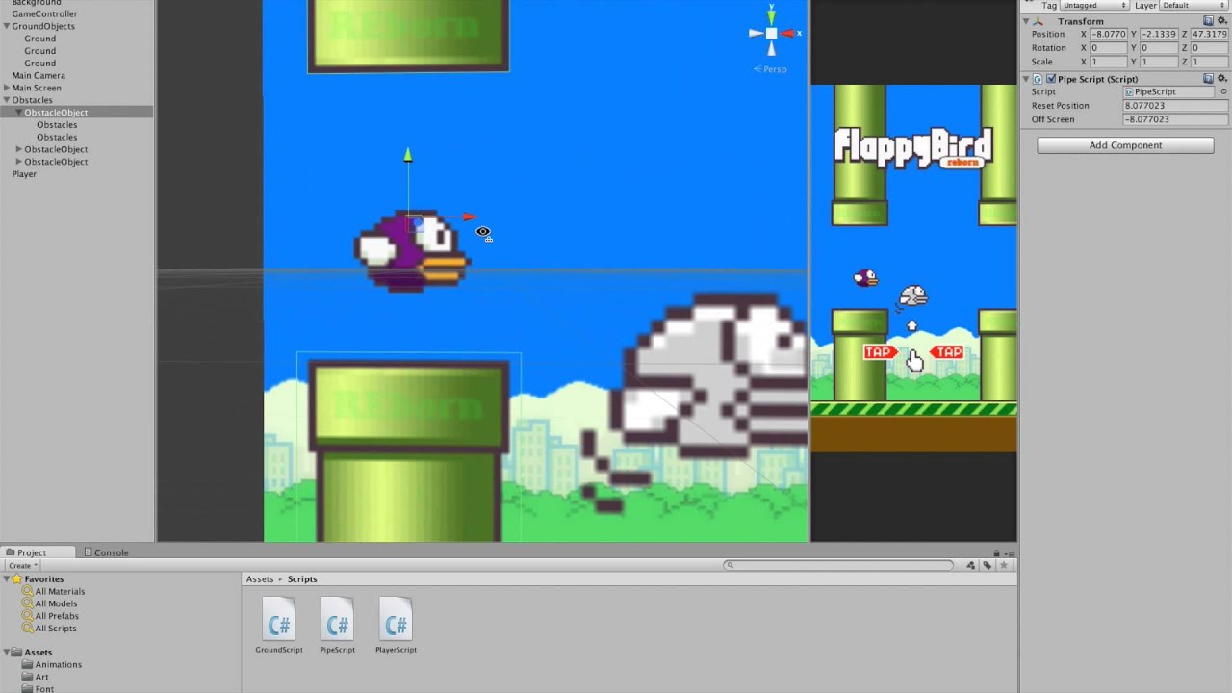Click the PipeScript script reference field
Viewport: 1232px width, 693px height.
tap(1169, 91)
